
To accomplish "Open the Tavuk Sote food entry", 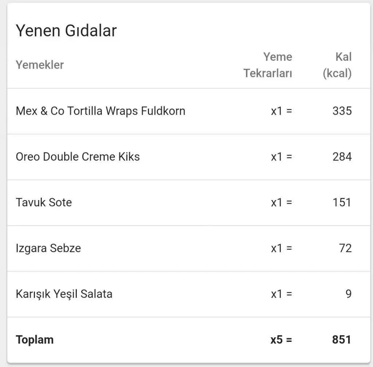I will tap(44, 202).
